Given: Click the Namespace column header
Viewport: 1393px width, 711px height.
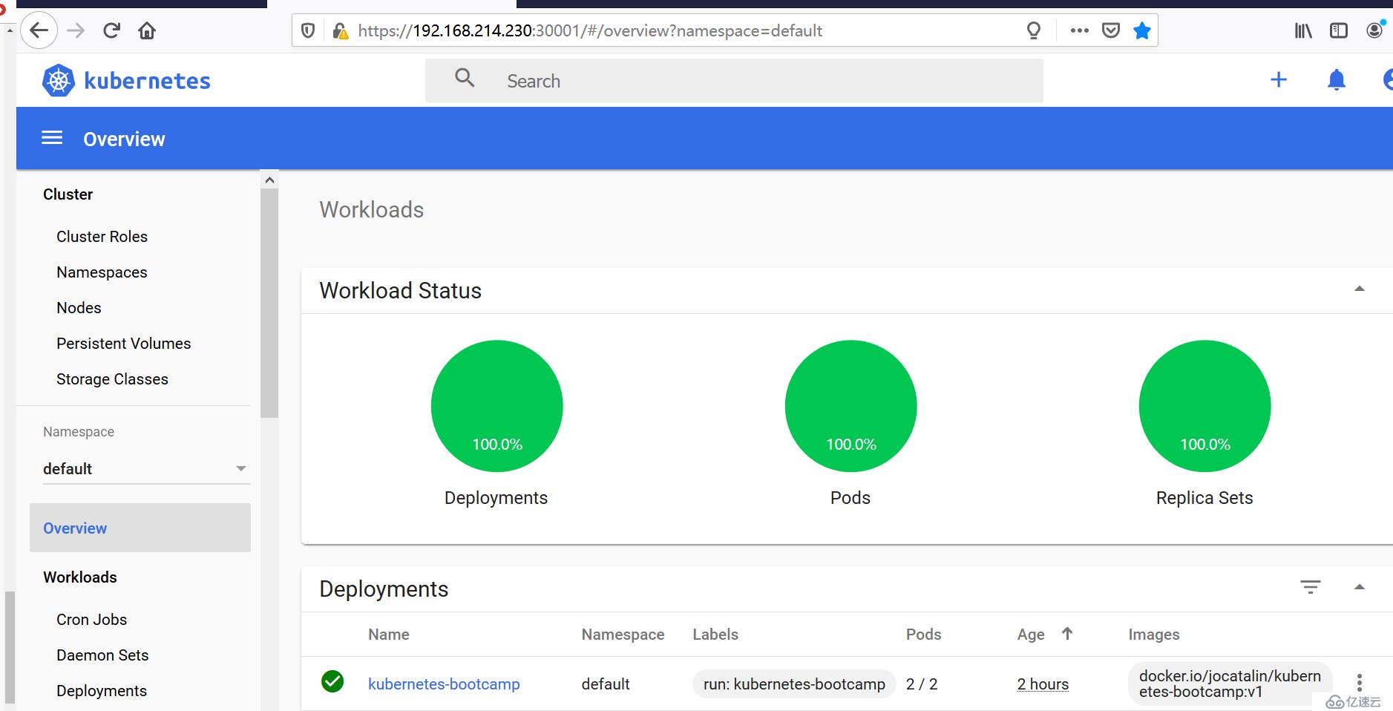Looking at the screenshot, I should click(x=623, y=634).
